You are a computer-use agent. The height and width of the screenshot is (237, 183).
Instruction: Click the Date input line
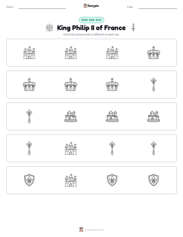click(x=158, y=7)
